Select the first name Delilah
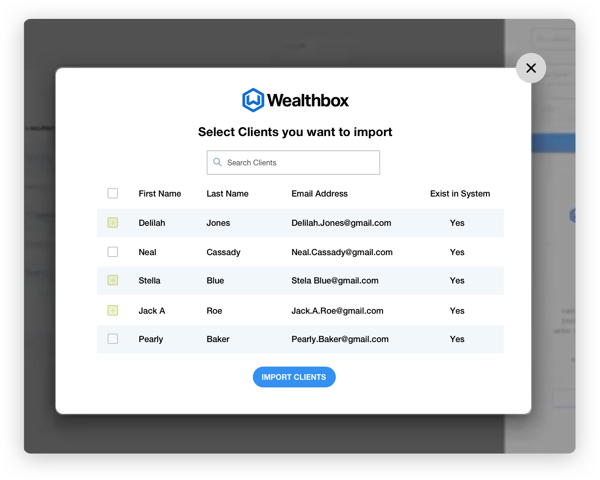The width and height of the screenshot is (600, 480). tap(152, 223)
